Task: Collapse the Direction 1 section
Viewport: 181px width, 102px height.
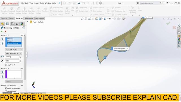Action: (x=22, y=36)
